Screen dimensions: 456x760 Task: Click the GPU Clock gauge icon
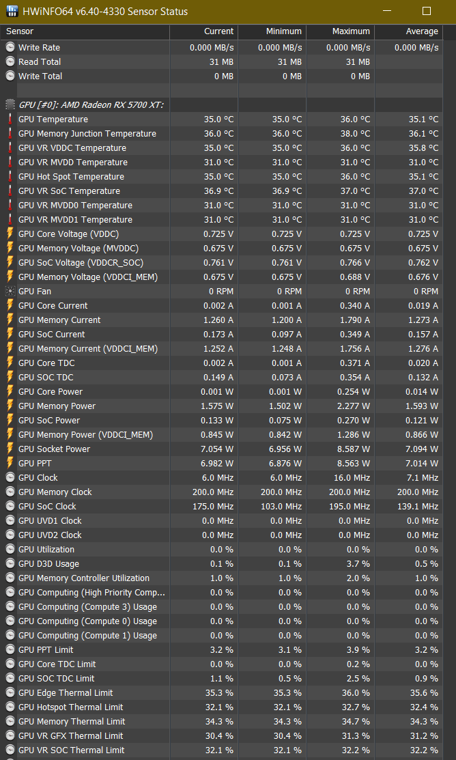(x=10, y=478)
